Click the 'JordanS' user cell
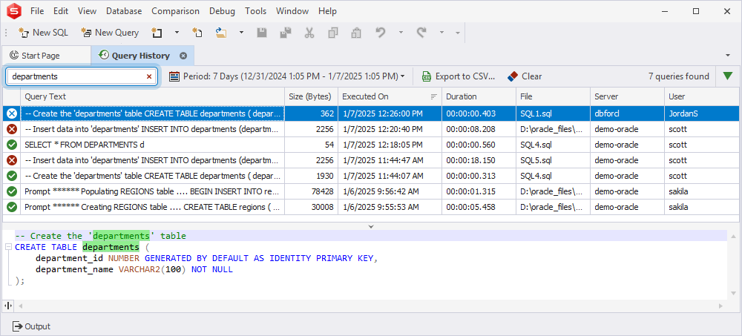Screen dimensions: 742x336 click(702, 113)
